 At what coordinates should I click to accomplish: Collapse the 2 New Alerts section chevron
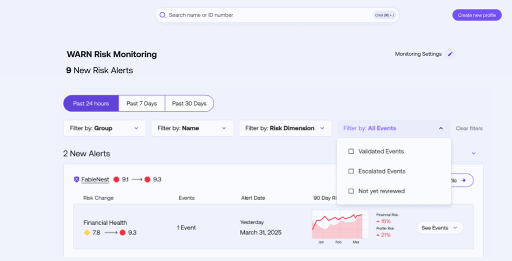click(x=473, y=154)
